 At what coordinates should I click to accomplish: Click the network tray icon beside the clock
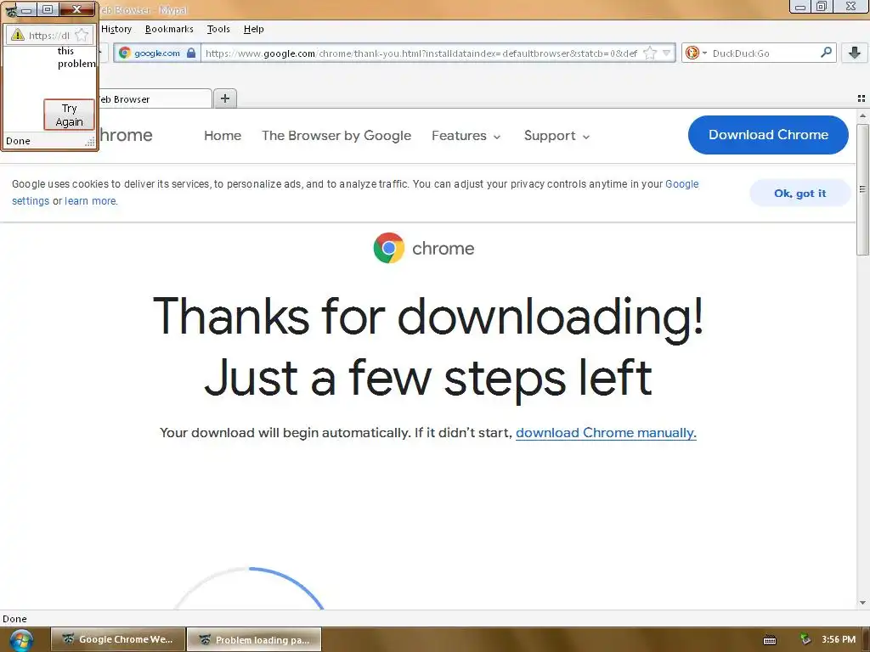805,639
